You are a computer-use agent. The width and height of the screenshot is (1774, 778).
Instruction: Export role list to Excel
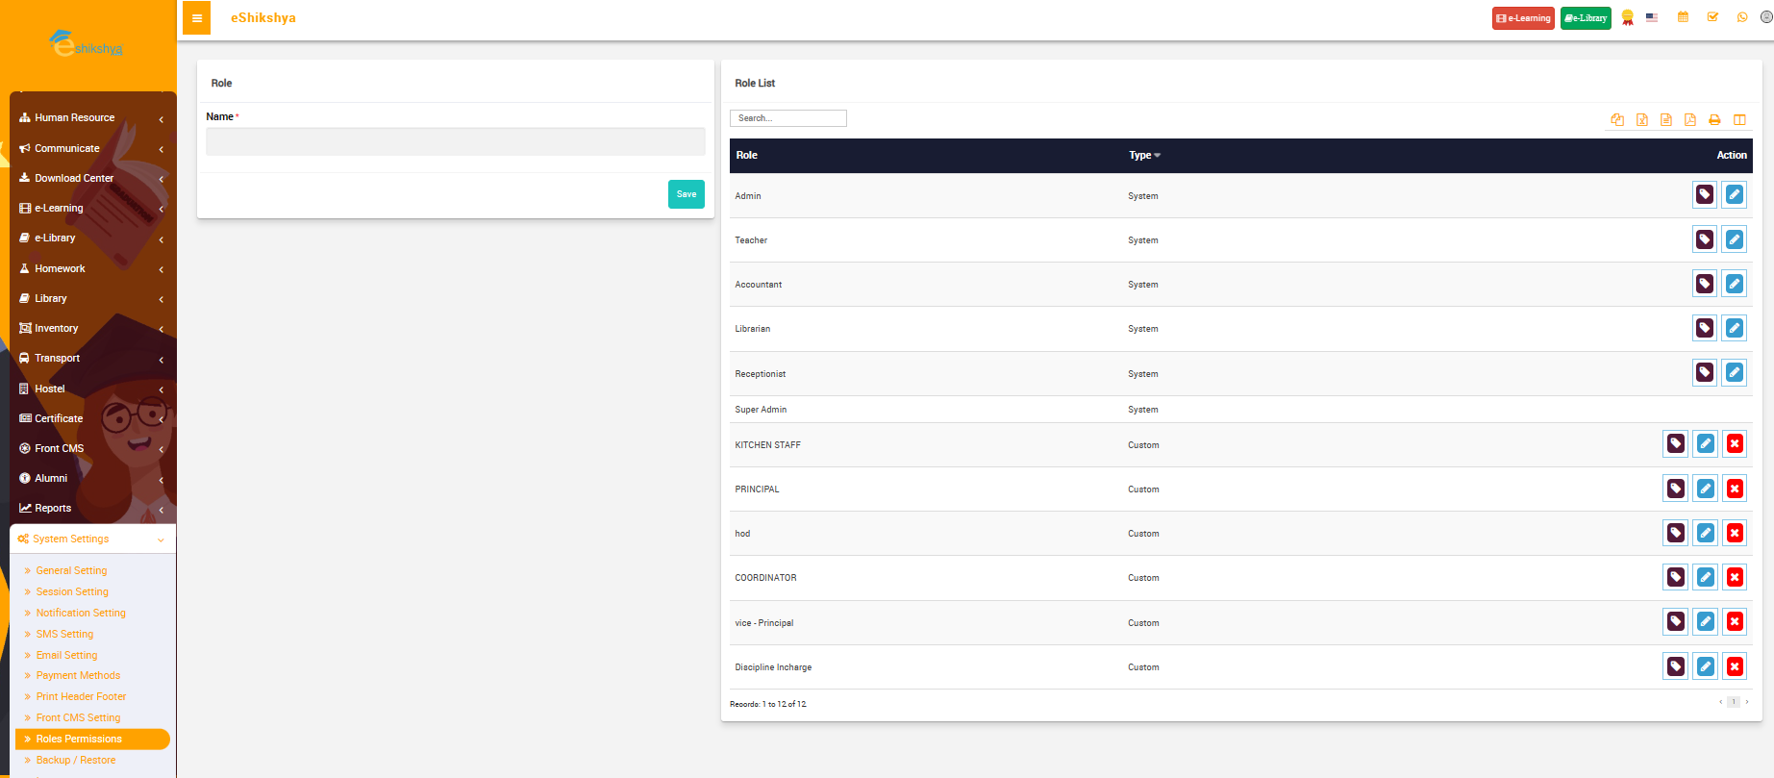pyautogui.click(x=1642, y=120)
